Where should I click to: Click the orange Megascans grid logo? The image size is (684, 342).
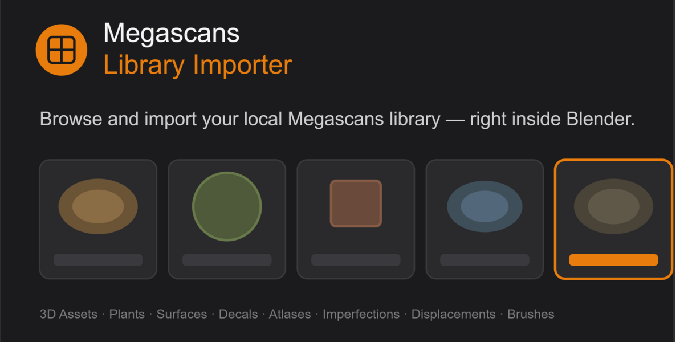(x=61, y=50)
